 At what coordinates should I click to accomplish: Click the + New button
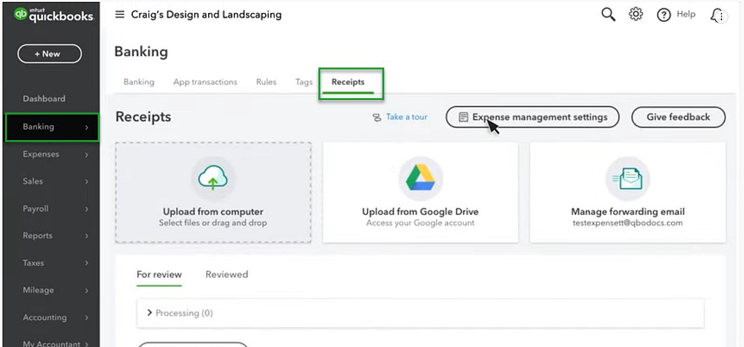click(x=50, y=54)
